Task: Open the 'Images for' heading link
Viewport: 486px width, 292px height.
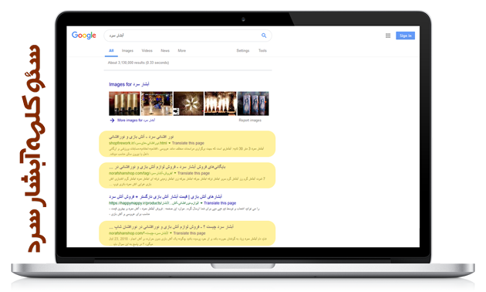Action: coord(129,84)
